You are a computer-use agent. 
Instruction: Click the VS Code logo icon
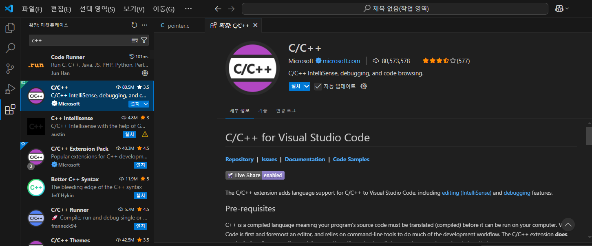9,9
